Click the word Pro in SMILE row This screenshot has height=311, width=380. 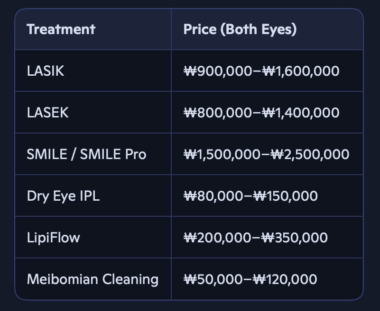(136, 154)
